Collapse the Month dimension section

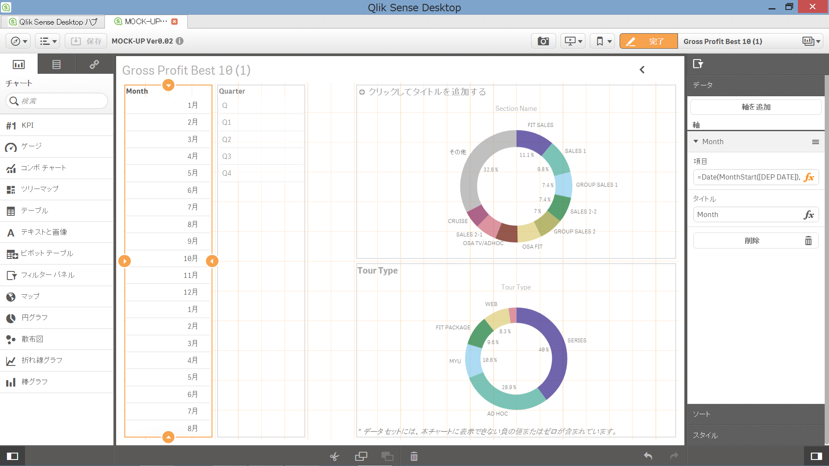pyautogui.click(x=696, y=142)
